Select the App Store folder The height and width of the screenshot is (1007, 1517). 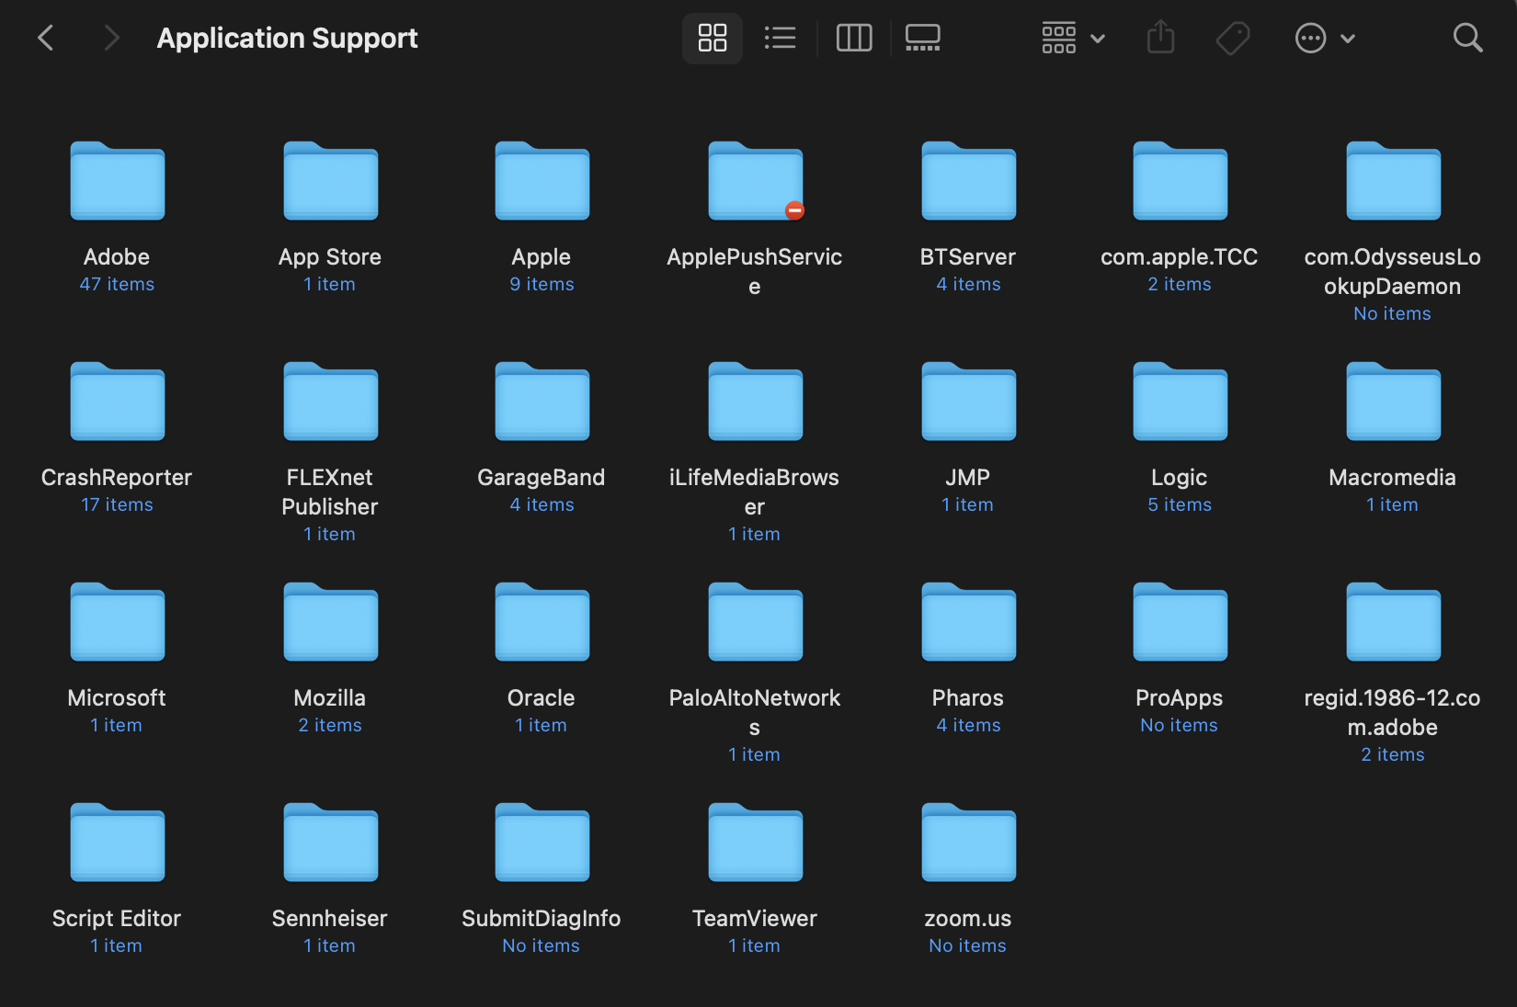point(331,180)
